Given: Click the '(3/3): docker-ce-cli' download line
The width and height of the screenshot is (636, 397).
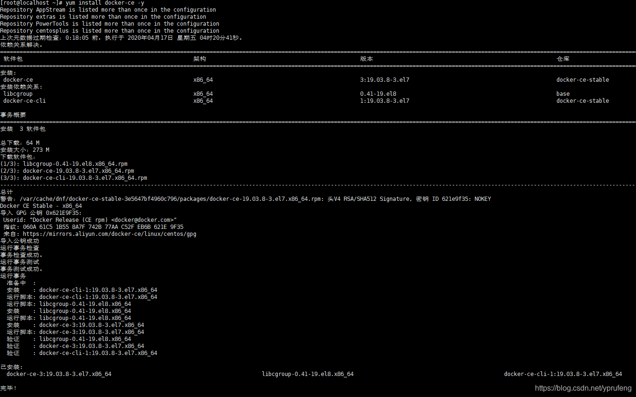Looking at the screenshot, I should (x=73, y=178).
